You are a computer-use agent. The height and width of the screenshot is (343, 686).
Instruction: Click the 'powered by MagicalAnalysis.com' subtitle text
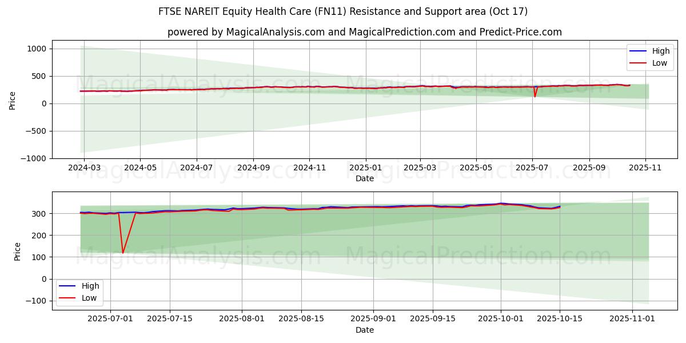click(x=364, y=32)
